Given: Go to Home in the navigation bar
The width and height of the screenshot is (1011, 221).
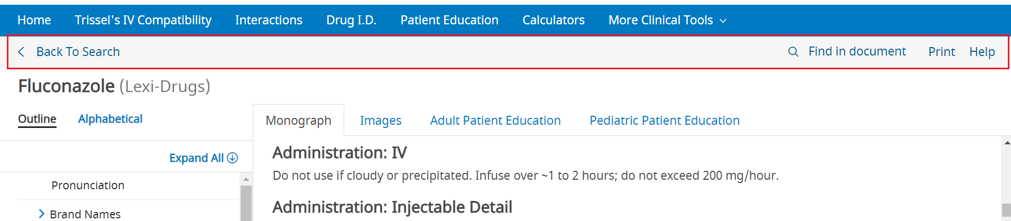Looking at the screenshot, I should click(x=34, y=20).
